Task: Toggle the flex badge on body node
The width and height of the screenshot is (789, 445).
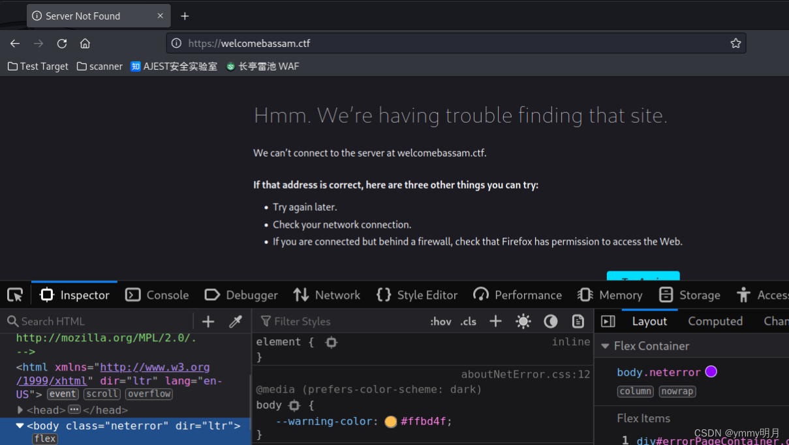Action: pyautogui.click(x=45, y=438)
